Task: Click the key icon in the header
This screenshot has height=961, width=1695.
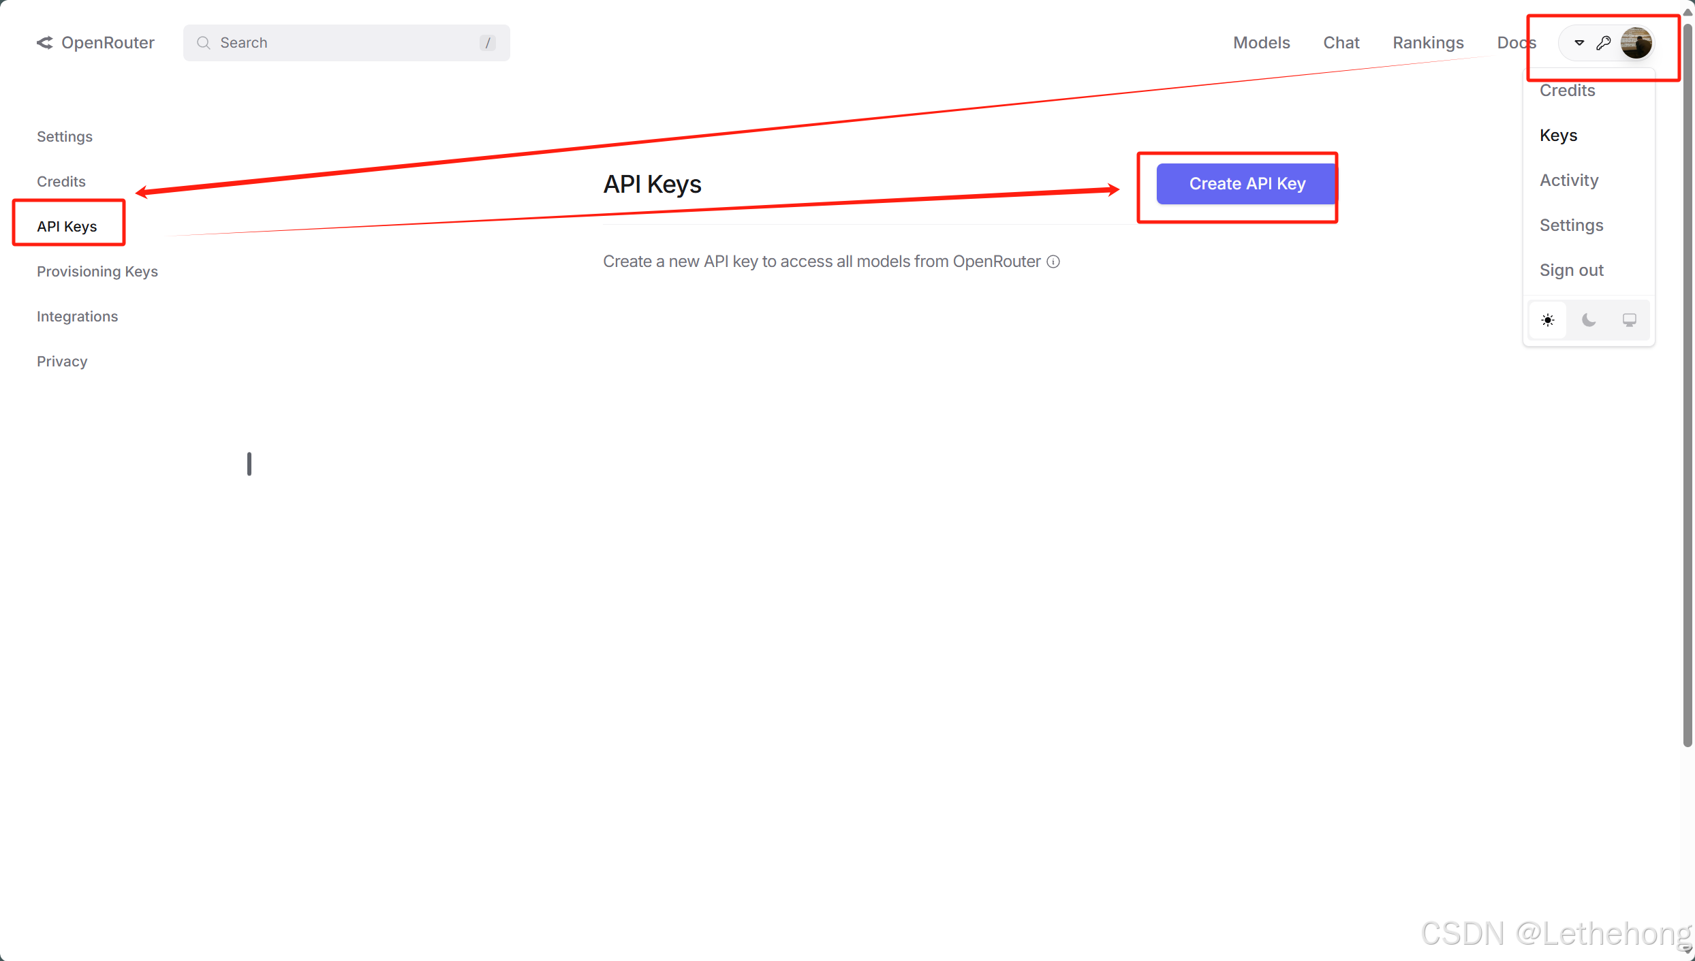Action: [x=1604, y=43]
